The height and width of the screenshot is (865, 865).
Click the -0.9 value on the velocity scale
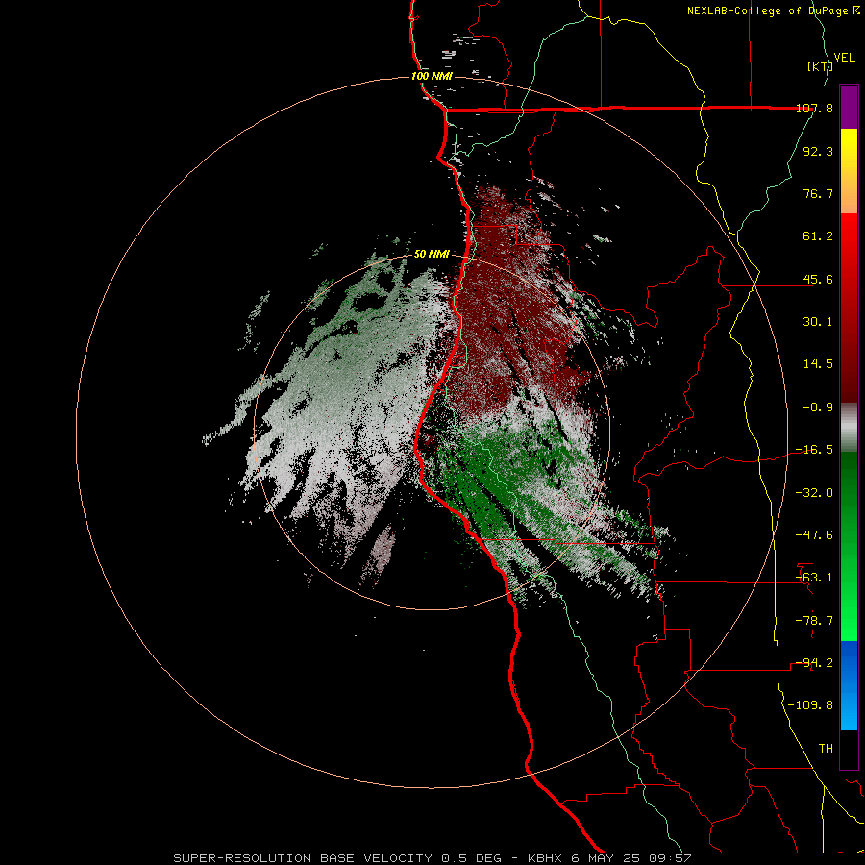point(818,408)
